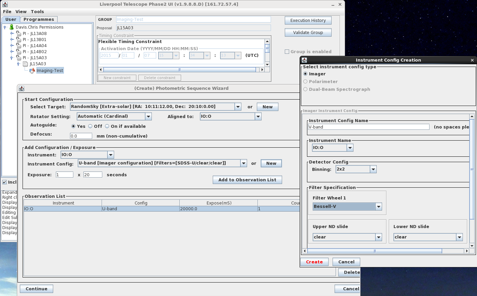Click the wizard Cancel button at bottom
Screen dimensions: 477x296
[x=347, y=289]
